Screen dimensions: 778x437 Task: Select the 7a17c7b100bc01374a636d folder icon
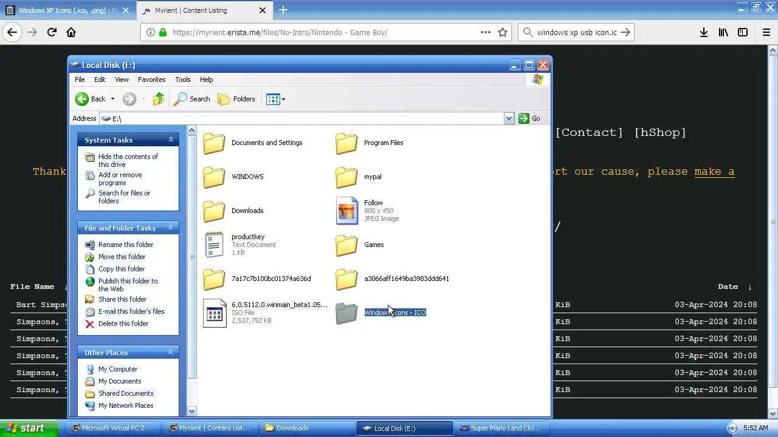pyautogui.click(x=214, y=279)
